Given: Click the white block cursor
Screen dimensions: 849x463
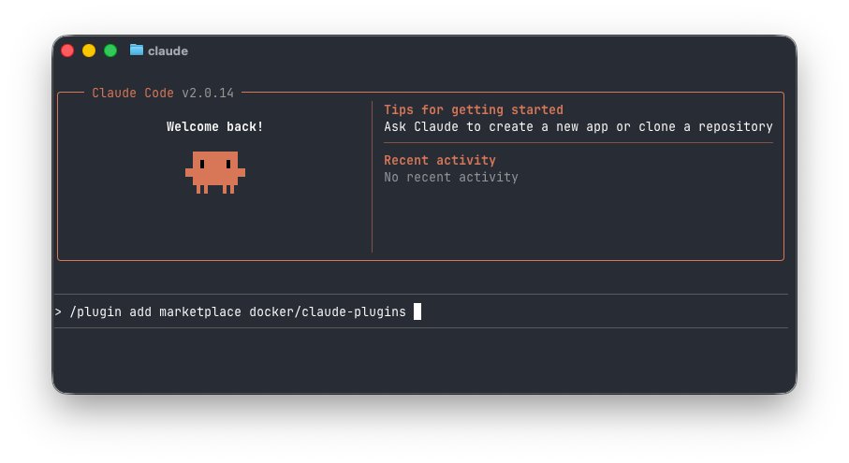Looking at the screenshot, I should [417, 311].
